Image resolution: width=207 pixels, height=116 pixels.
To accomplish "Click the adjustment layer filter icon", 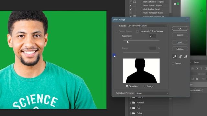I will (197, 68).
